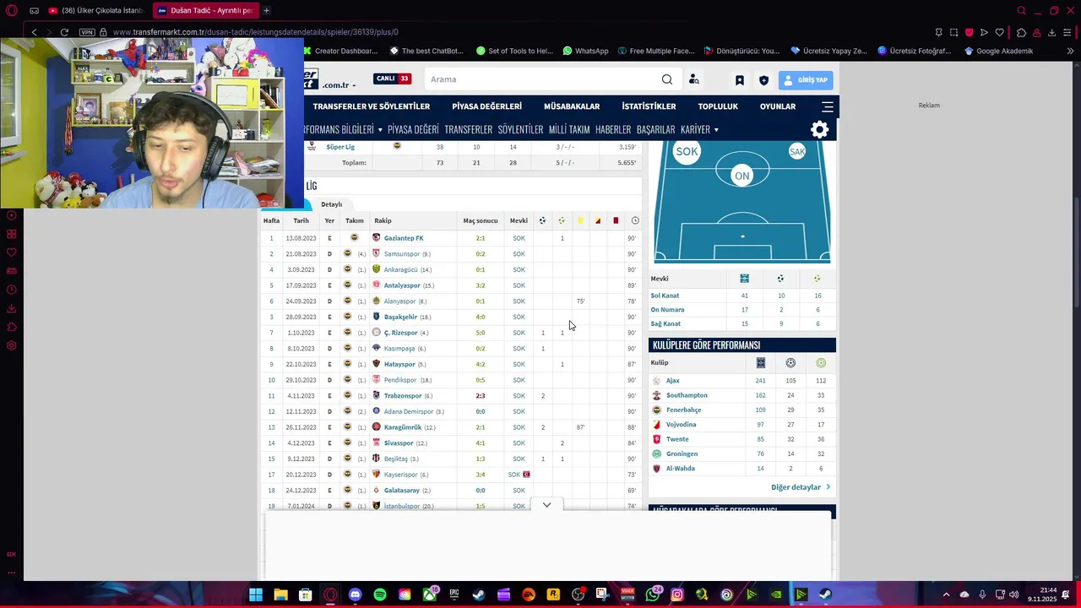Open Opera sidebar heart bookmarks icon

12,252
